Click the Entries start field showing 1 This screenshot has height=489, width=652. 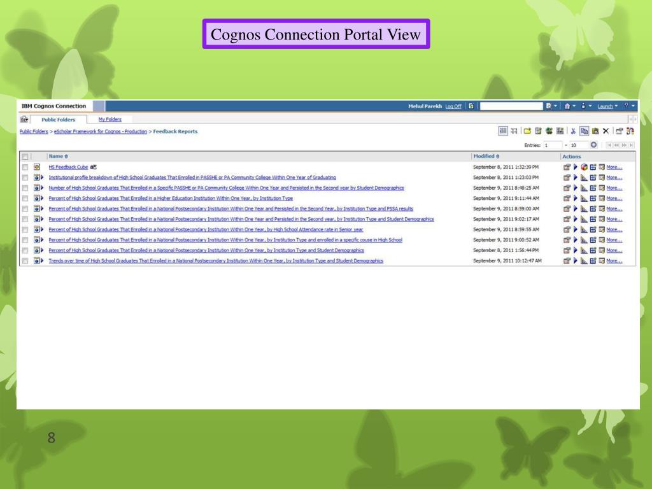coord(553,145)
